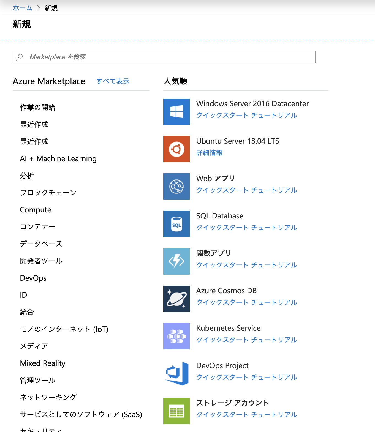This screenshot has height=432, width=375.
Task: Click the SQL Database title
Action: [x=220, y=216]
